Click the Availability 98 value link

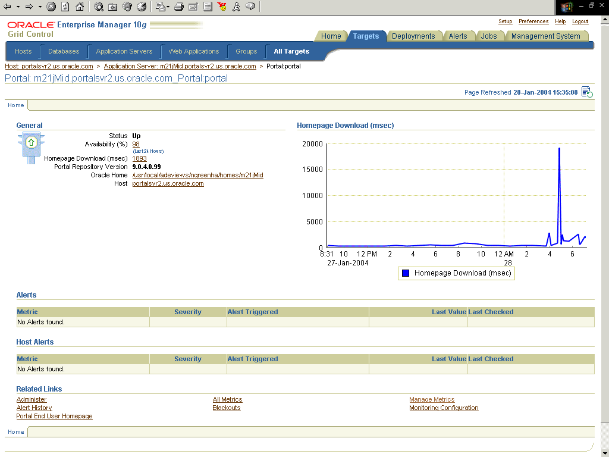tap(136, 144)
